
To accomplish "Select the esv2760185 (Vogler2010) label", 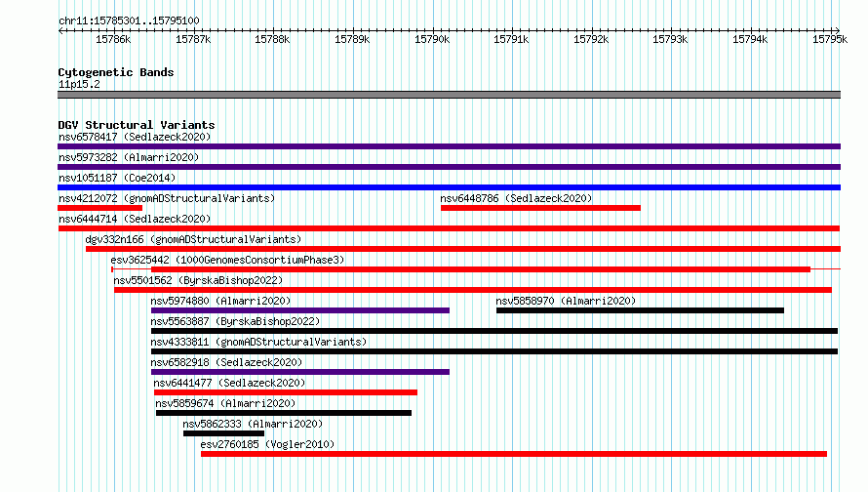I will [267, 444].
